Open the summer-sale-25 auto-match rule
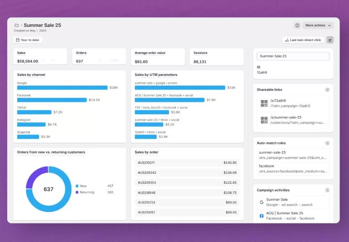 tap(293, 155)
